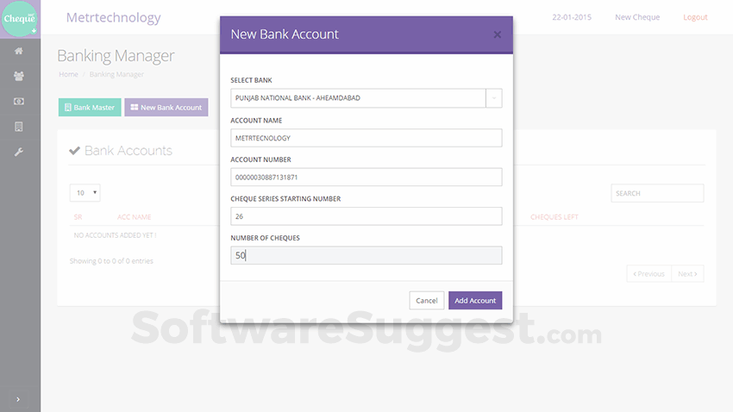Open the users group sidebar icon
Viewport: 733px width, 412px height.
point(19,76)
